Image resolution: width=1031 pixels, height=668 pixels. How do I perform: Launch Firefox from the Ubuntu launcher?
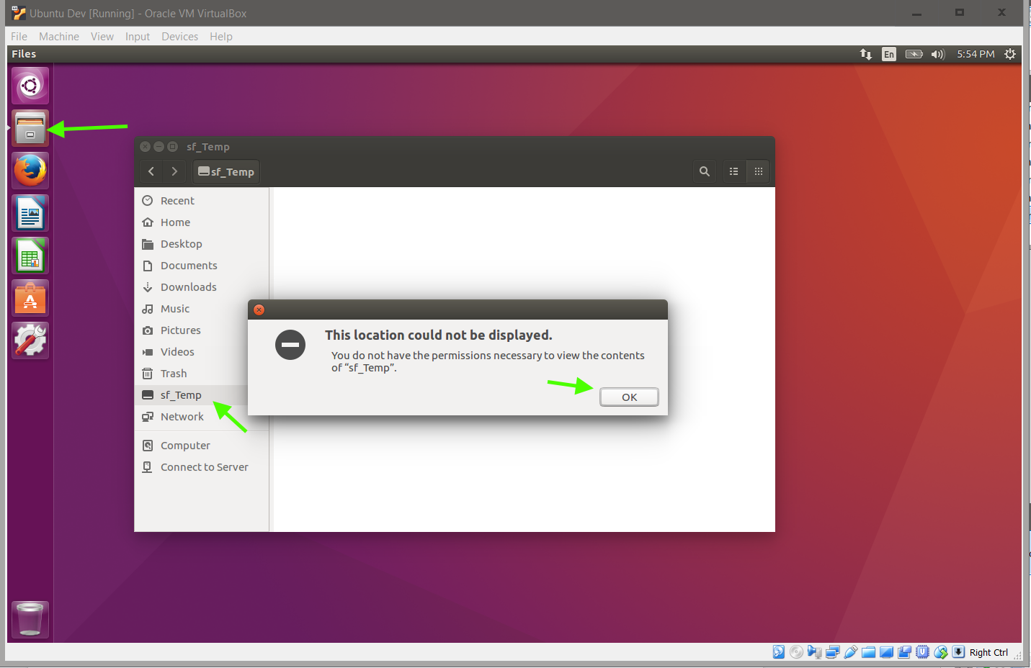[30, 171]
